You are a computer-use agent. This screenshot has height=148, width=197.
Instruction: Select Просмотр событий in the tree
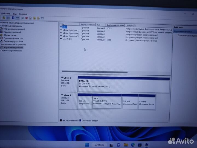(x=12, y=32)
